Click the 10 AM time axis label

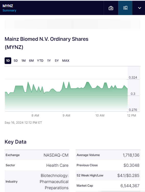pos(100,116)
